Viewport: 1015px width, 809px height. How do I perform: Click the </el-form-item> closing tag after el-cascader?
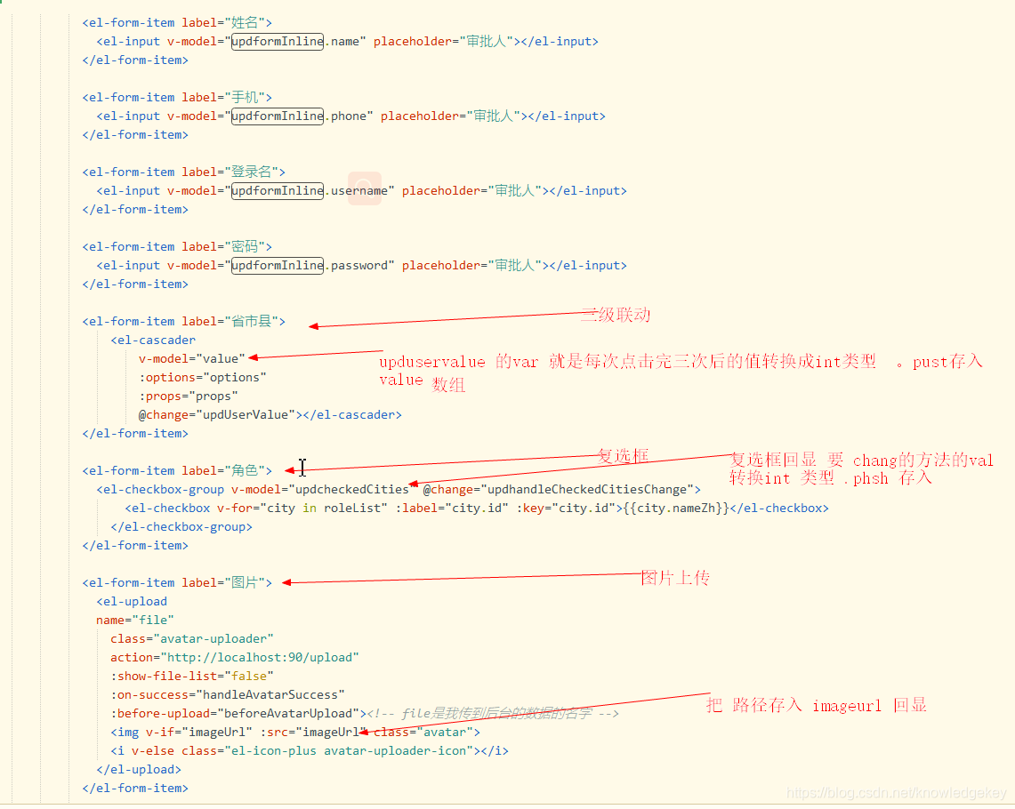pos(135,433)
